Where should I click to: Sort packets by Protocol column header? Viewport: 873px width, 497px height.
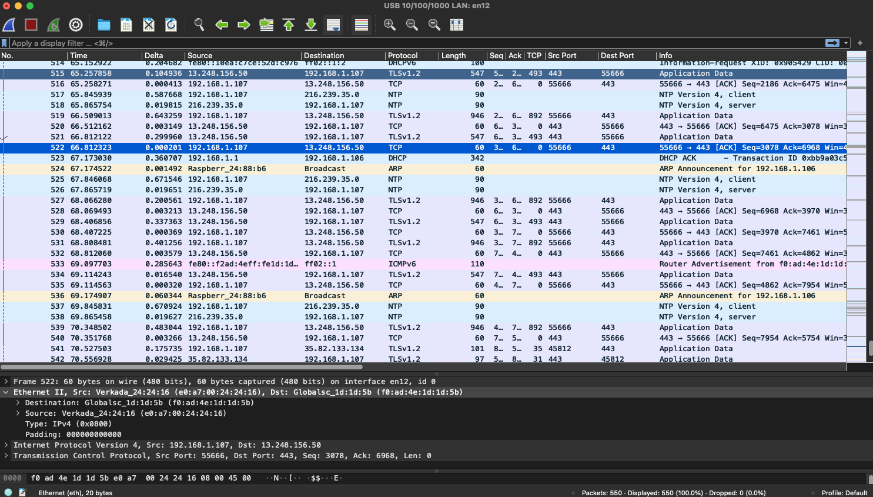[403, 56]
